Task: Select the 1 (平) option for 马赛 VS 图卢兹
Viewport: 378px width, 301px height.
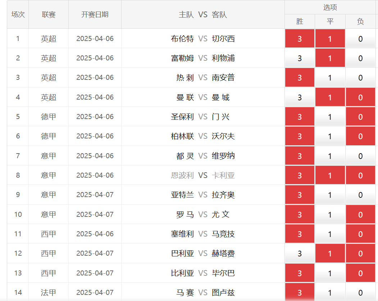Action: 330,292
